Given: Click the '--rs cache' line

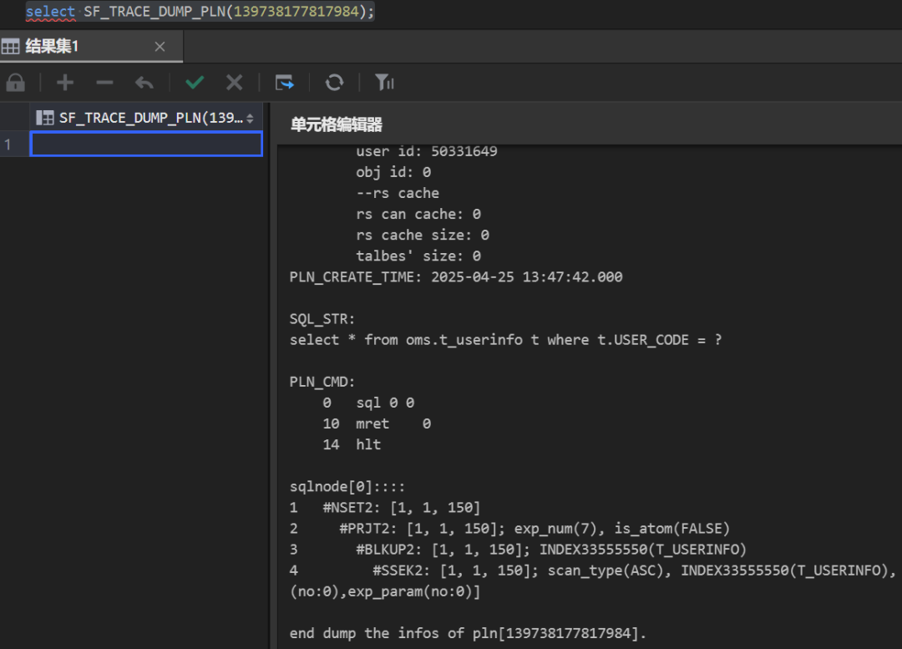Looking at the screenshot, I should (x=397, y=193).
